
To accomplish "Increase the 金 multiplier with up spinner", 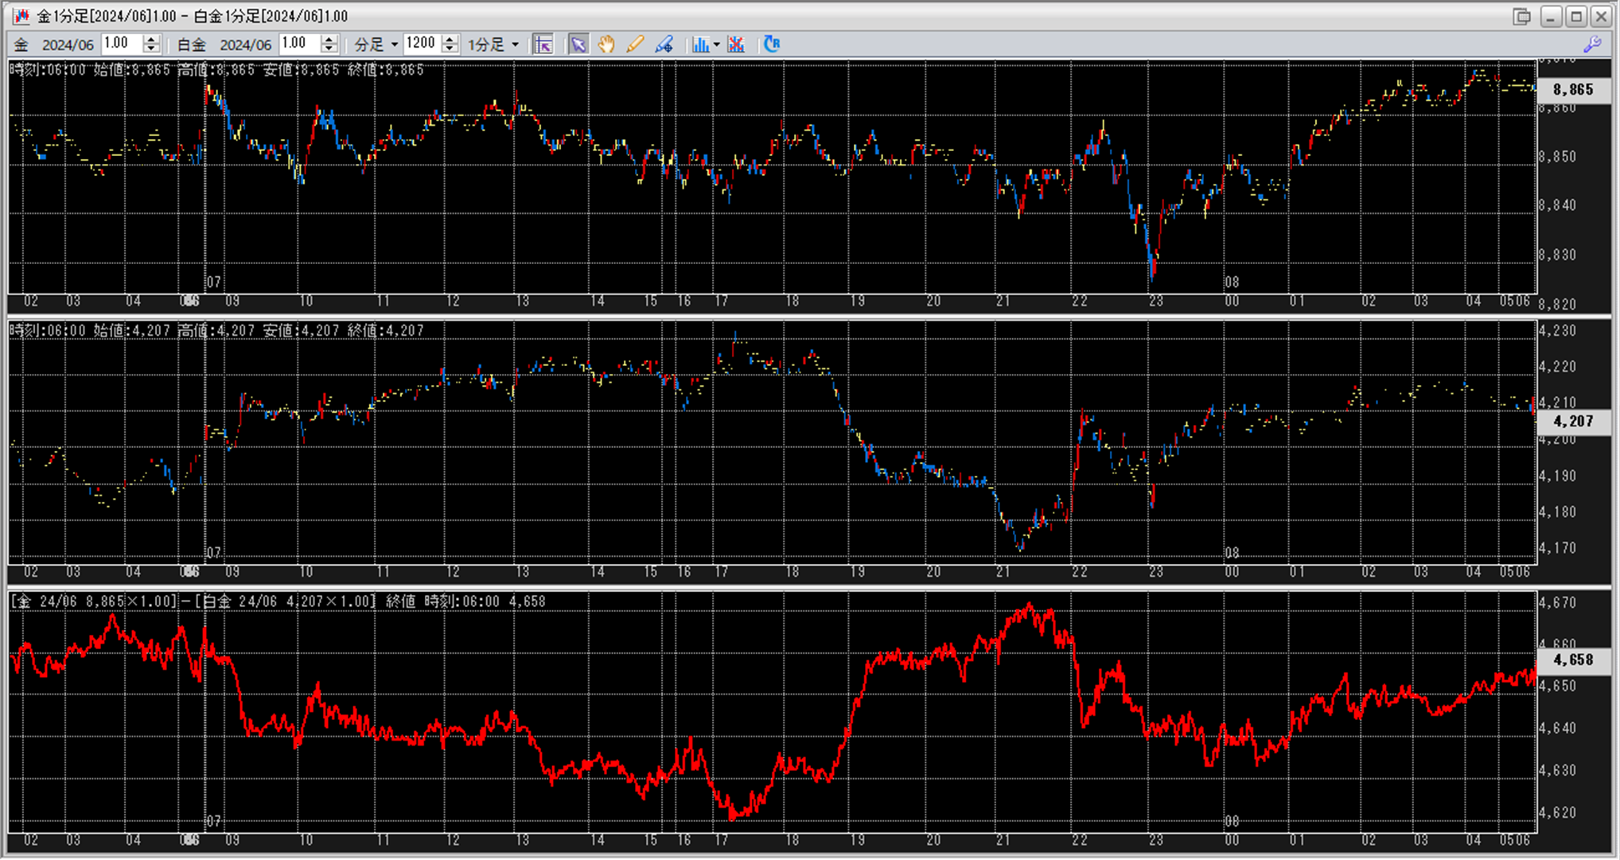I will point(151,40).
